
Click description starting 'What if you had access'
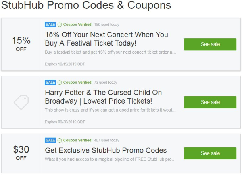click(111, 160)
